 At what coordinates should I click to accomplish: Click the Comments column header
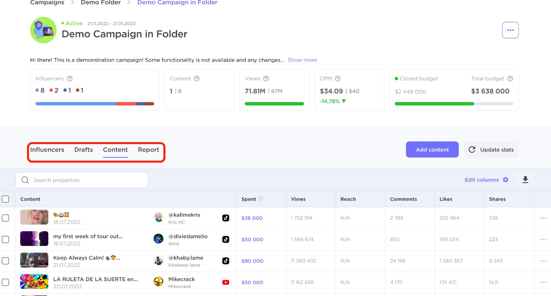(403, 199)
